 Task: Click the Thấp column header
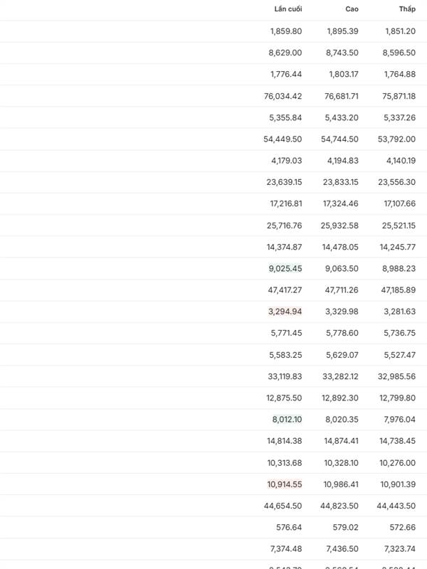407,9
